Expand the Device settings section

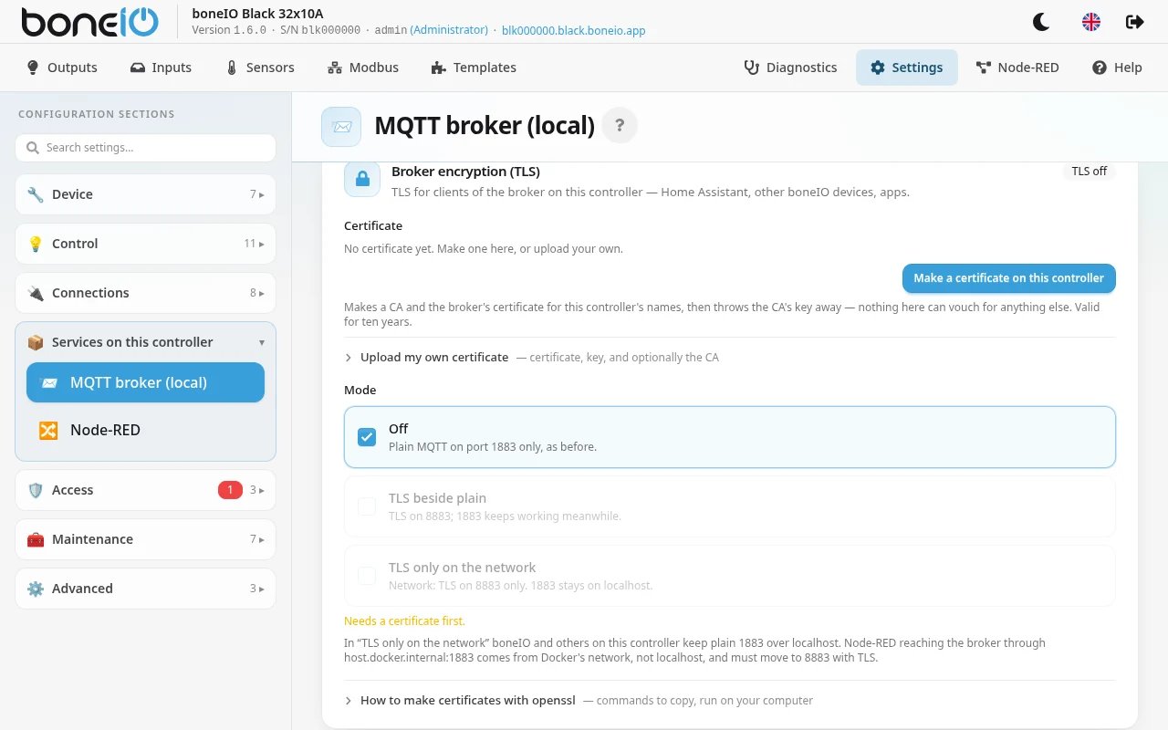pyautogui.click(x=145, y=194)
